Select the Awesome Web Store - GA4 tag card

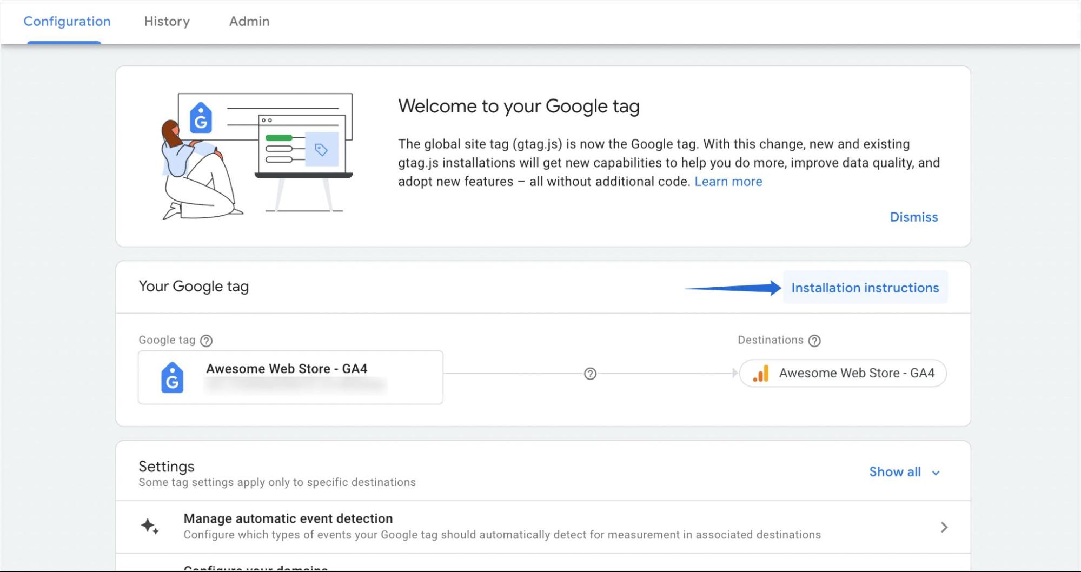click(290, 377)
